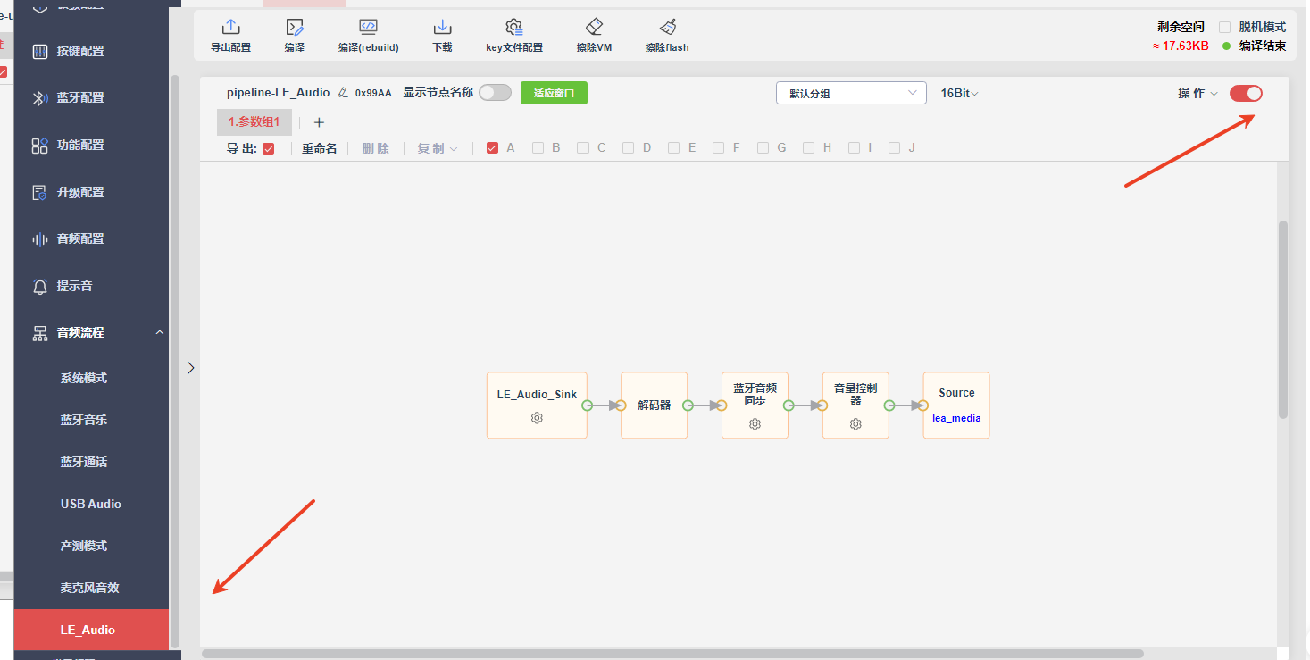Open 音频配置 in the sidebar

point(91,238)
